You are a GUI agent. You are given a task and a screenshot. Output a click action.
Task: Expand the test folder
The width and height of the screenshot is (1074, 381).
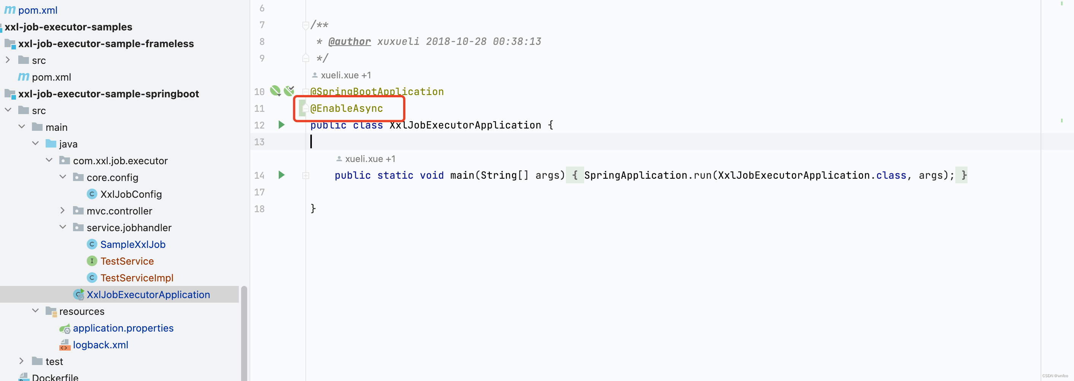[x=21, y=361]
